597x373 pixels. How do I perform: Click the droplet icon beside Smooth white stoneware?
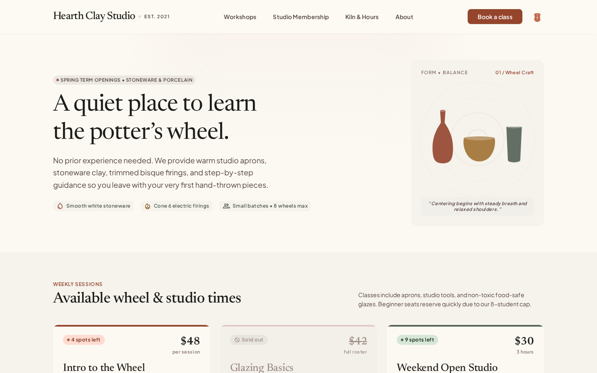pyautogui.click(x=60, y=206)
